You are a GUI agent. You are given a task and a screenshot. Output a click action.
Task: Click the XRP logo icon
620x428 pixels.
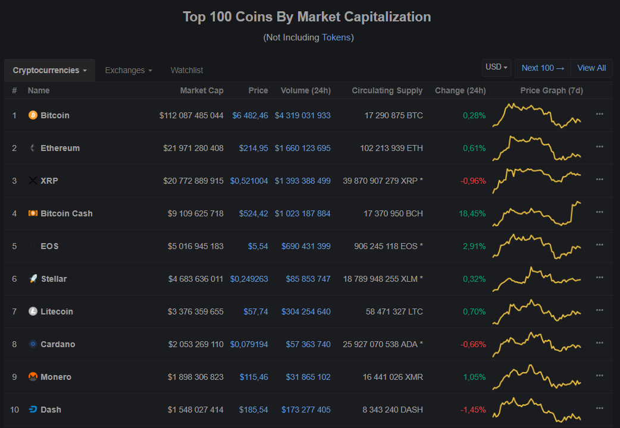tap(33, 181)
